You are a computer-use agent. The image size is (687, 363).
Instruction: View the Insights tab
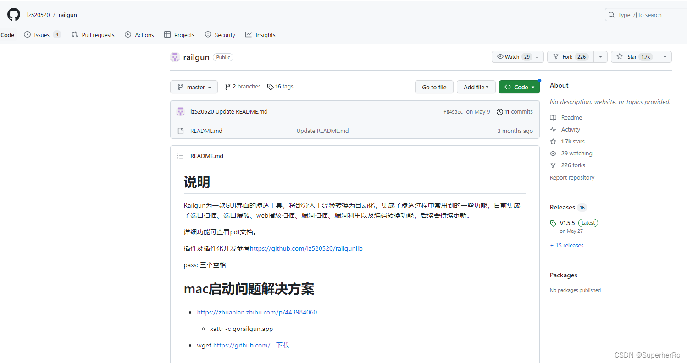[260, 35]
